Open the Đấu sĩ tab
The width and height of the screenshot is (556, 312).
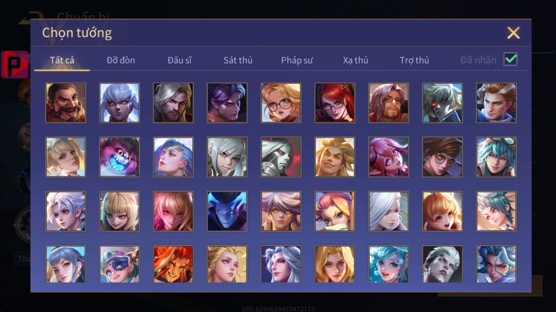tap(179, 60)
